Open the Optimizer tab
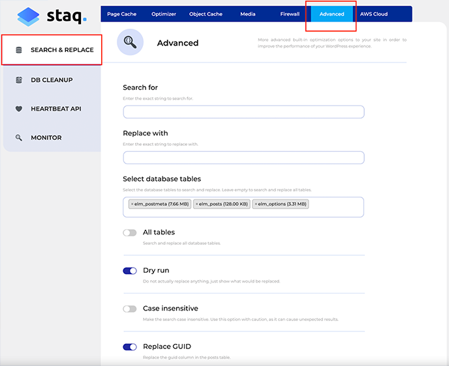Image resolution: width=449 pixels, height=366 pixels. coord(164,14)
